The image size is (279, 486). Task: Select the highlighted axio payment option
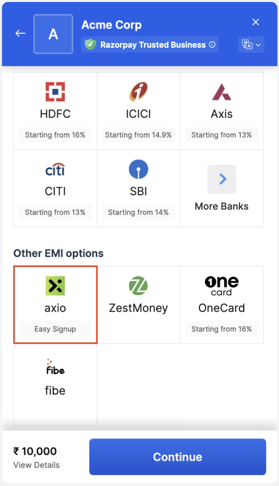point(55,304)
